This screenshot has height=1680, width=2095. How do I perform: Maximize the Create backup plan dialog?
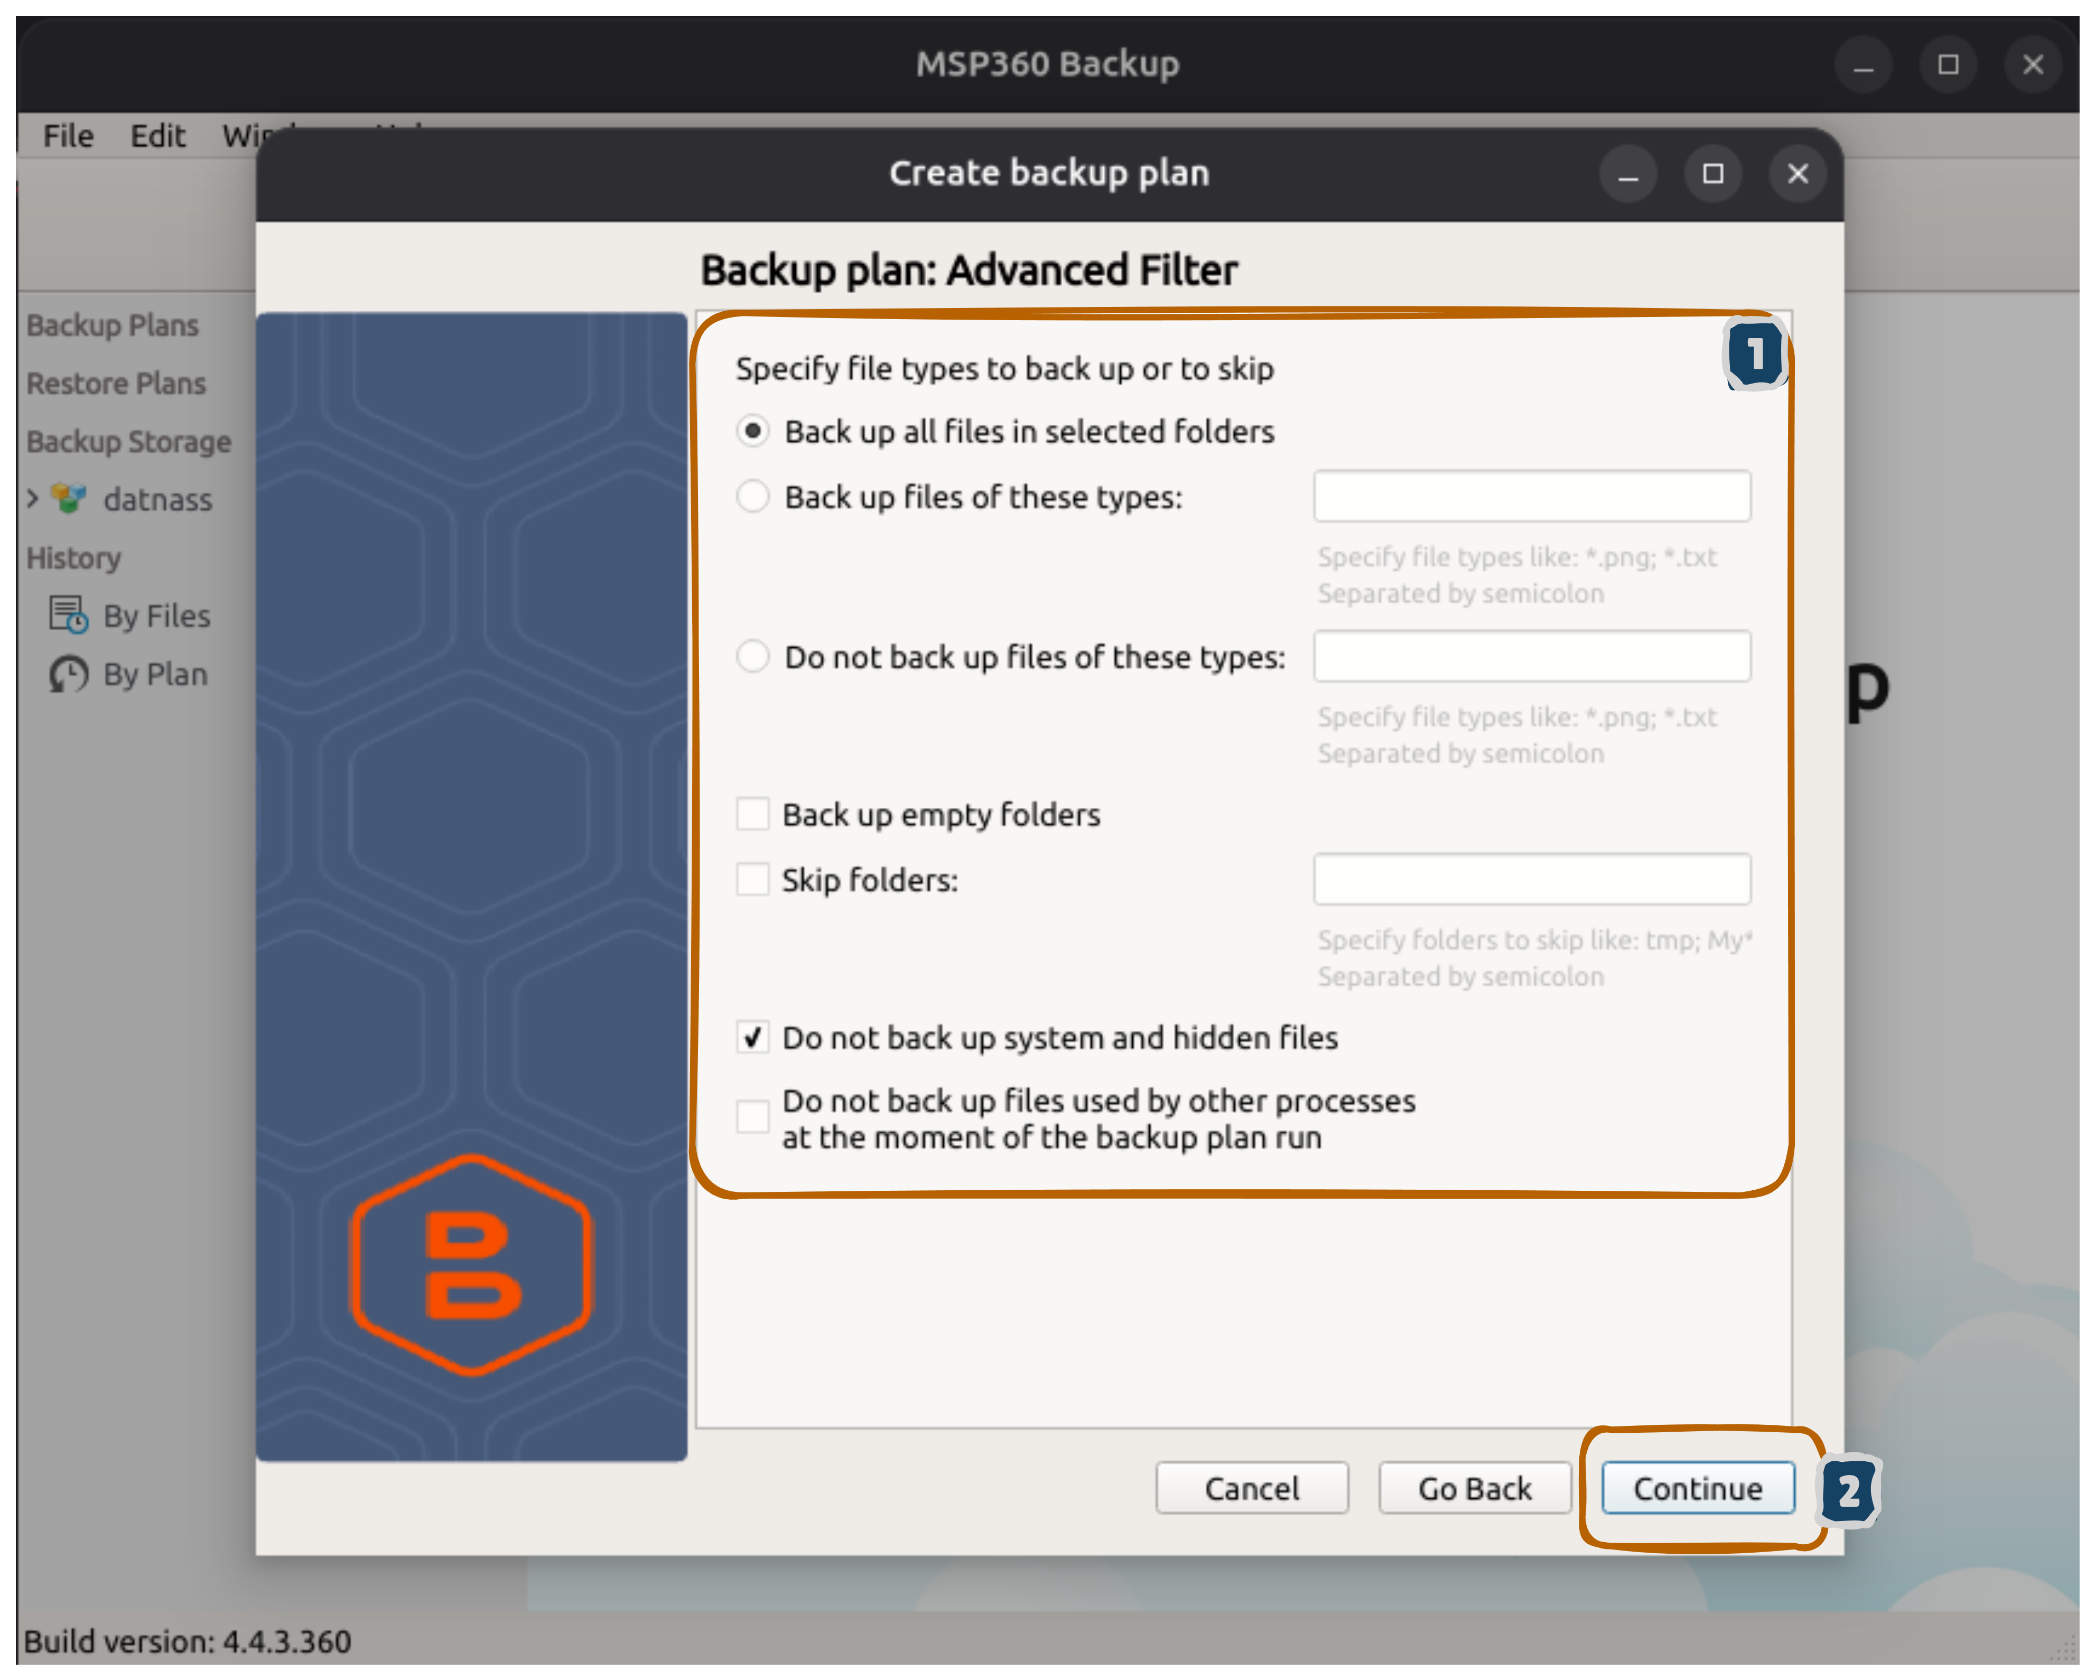[x=1713, y=174]
